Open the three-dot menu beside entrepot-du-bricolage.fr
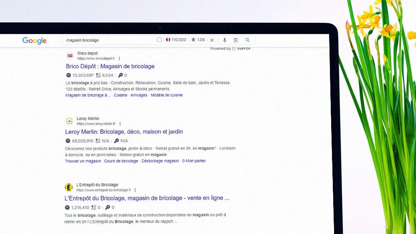 click(x=135, y=190)
